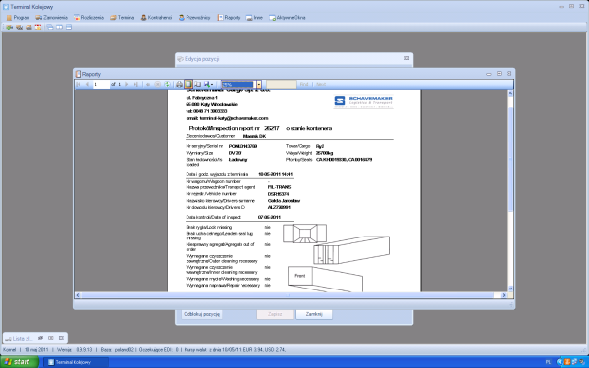The height and width of the screenshot is (368, 589).
Task: Click the Zamknij button
Action: click(x=314, y=314)
